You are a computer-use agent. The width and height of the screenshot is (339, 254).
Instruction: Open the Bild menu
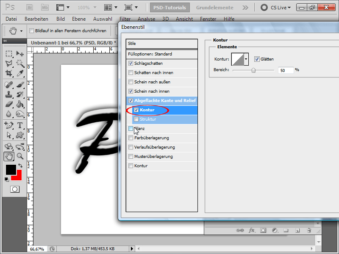(x=61, y=19)
